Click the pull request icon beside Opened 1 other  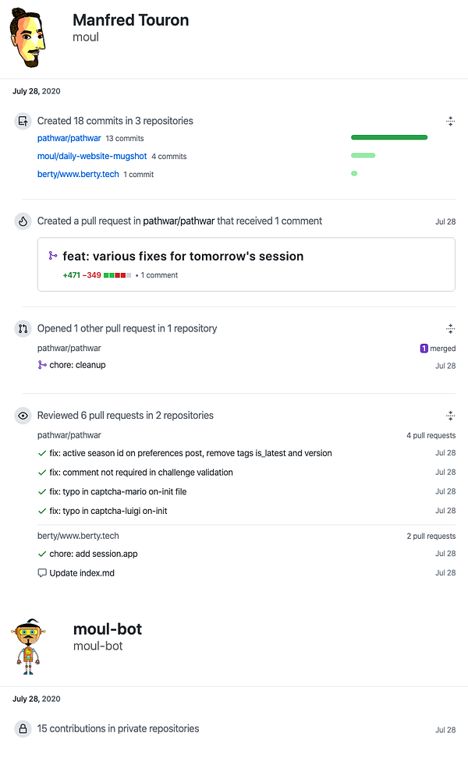(x=23, y=329)
